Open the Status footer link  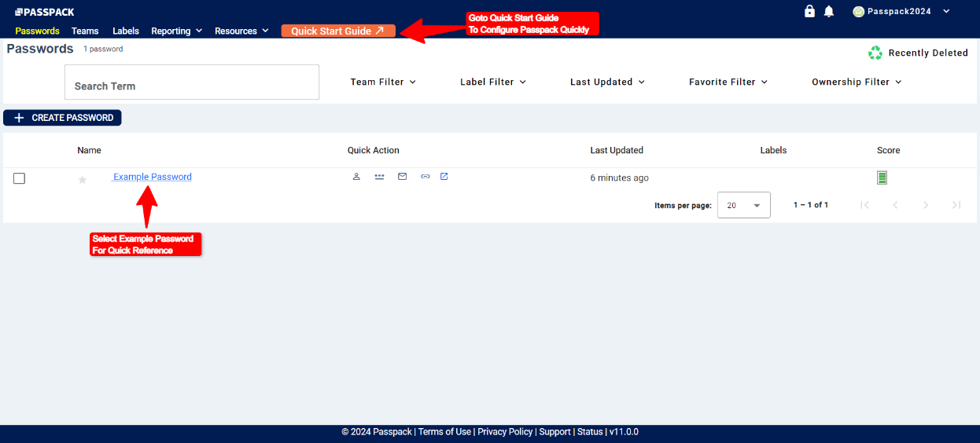pyautogui.click(x=590, y=432)
